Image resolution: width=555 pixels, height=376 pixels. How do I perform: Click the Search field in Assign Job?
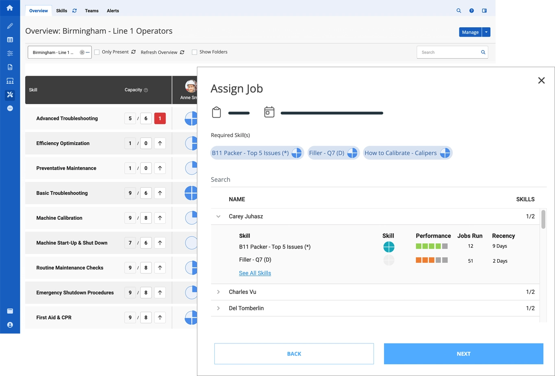click(378, 179)
